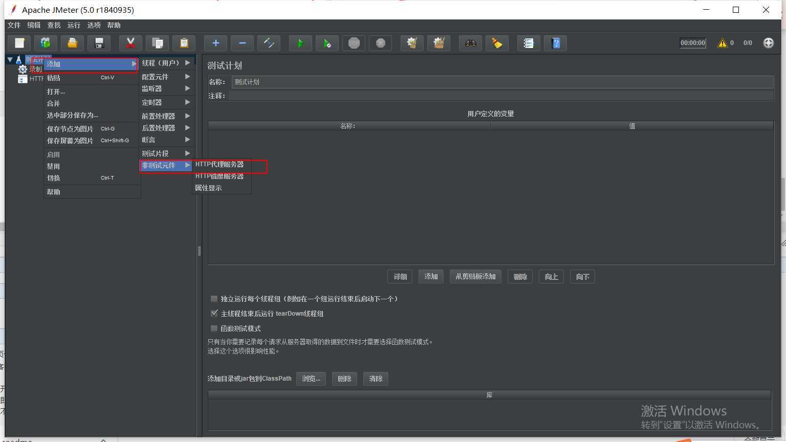Click the 添加 button below variables table
This screenshot has width=786, height=442.
point(431,277)
